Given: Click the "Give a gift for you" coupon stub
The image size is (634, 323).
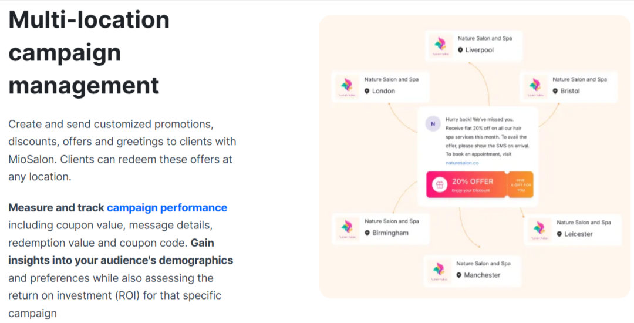Looking at the screenshot, I should click(521, 184).
